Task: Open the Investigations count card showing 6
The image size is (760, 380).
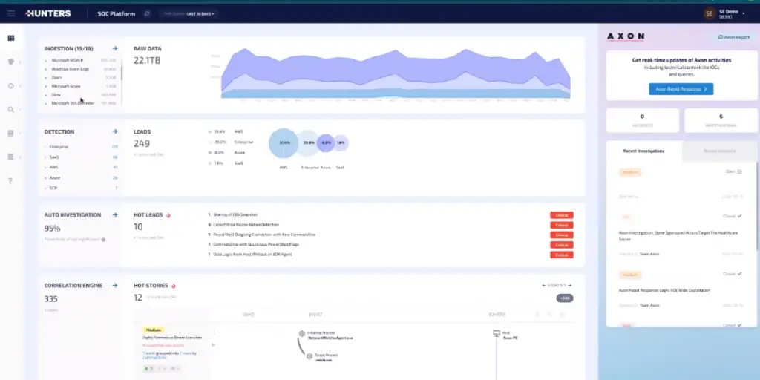Action: coord(721,120)
